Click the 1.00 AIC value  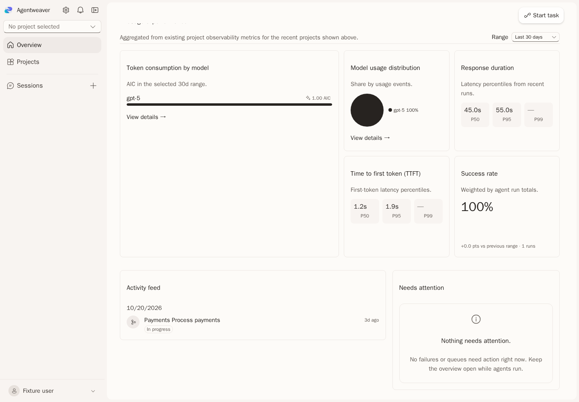tap(321, 98)
